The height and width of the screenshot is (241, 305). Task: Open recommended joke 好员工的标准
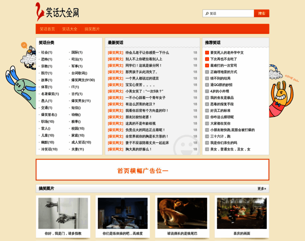coord(220,110)
